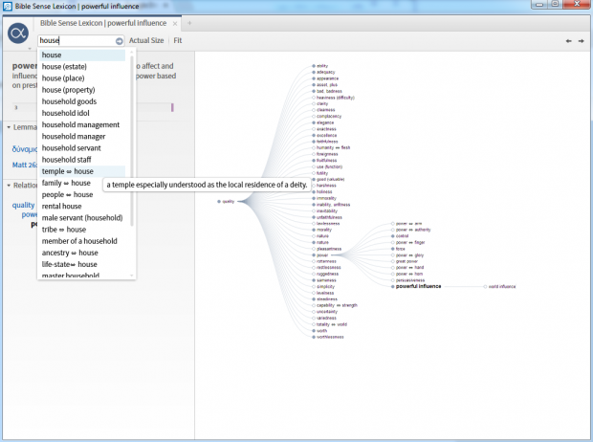Expand the 'power' node in graph

(x=313, y=256)
